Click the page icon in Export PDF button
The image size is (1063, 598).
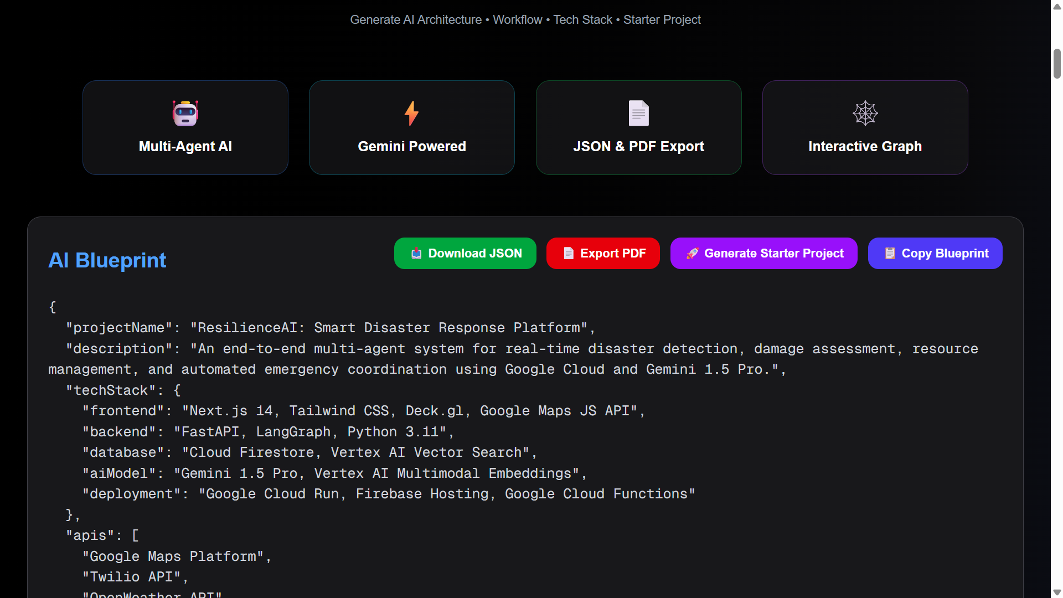[569, 254]
